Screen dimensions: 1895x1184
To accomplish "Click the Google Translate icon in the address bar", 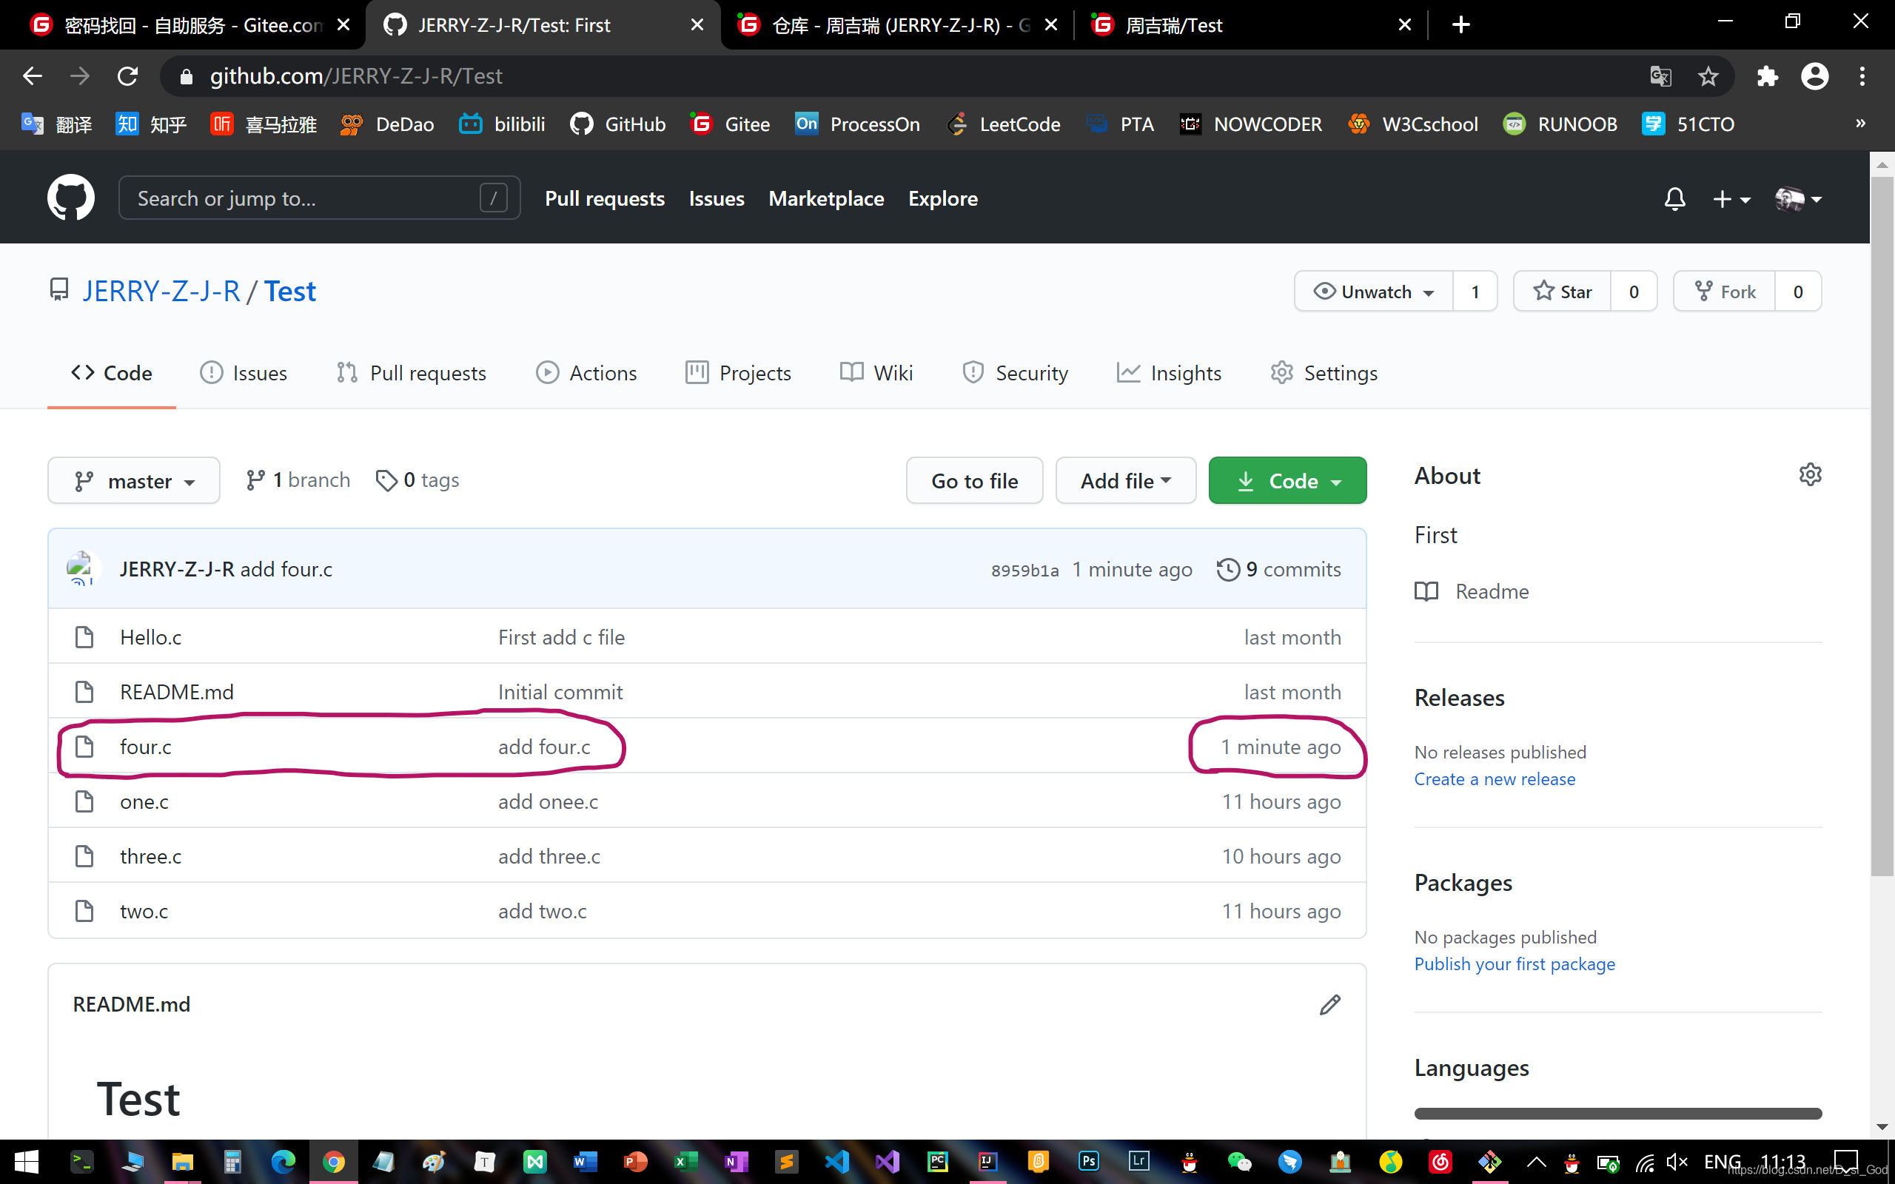I will click(1660, 76).
